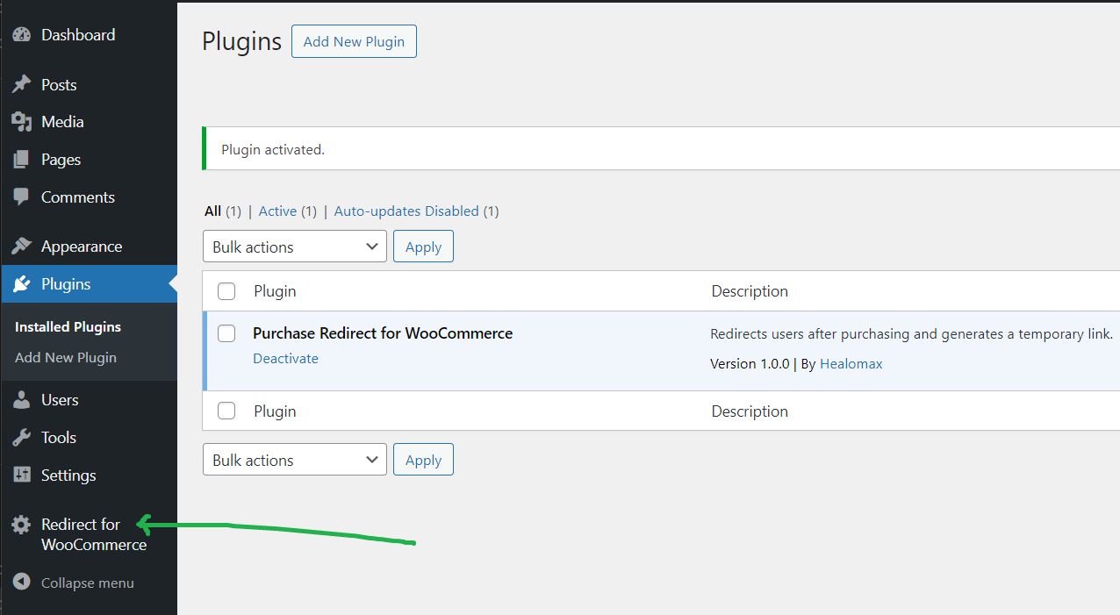Open the Healomax author link
The image size is (1120, 615).
tap(851, 363)
